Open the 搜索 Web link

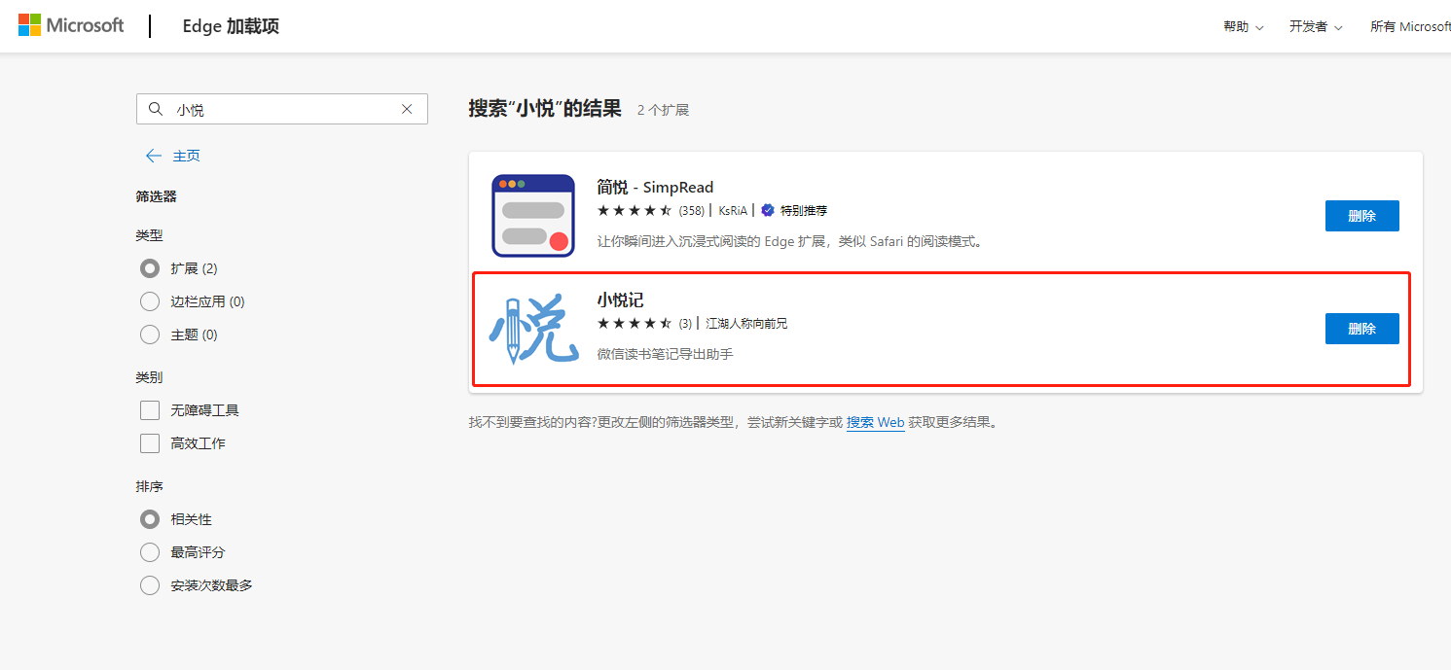point(875,423)
